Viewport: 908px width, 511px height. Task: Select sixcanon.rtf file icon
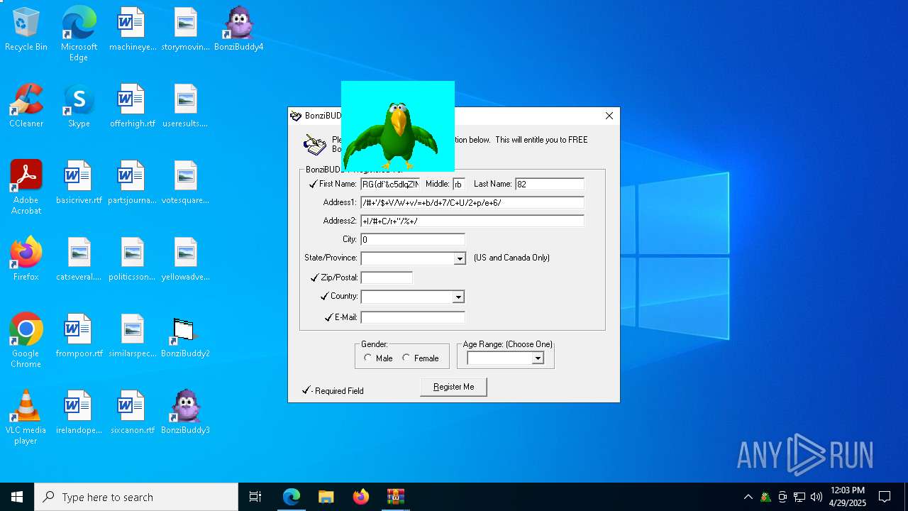click(x=132, y=413)
